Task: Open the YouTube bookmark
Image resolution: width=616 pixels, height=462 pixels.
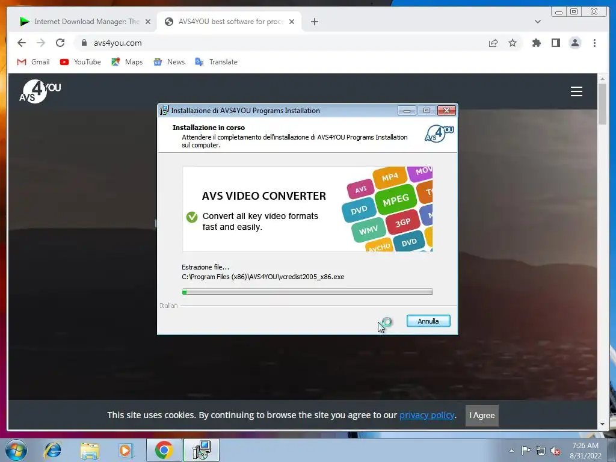Action: 81,62
